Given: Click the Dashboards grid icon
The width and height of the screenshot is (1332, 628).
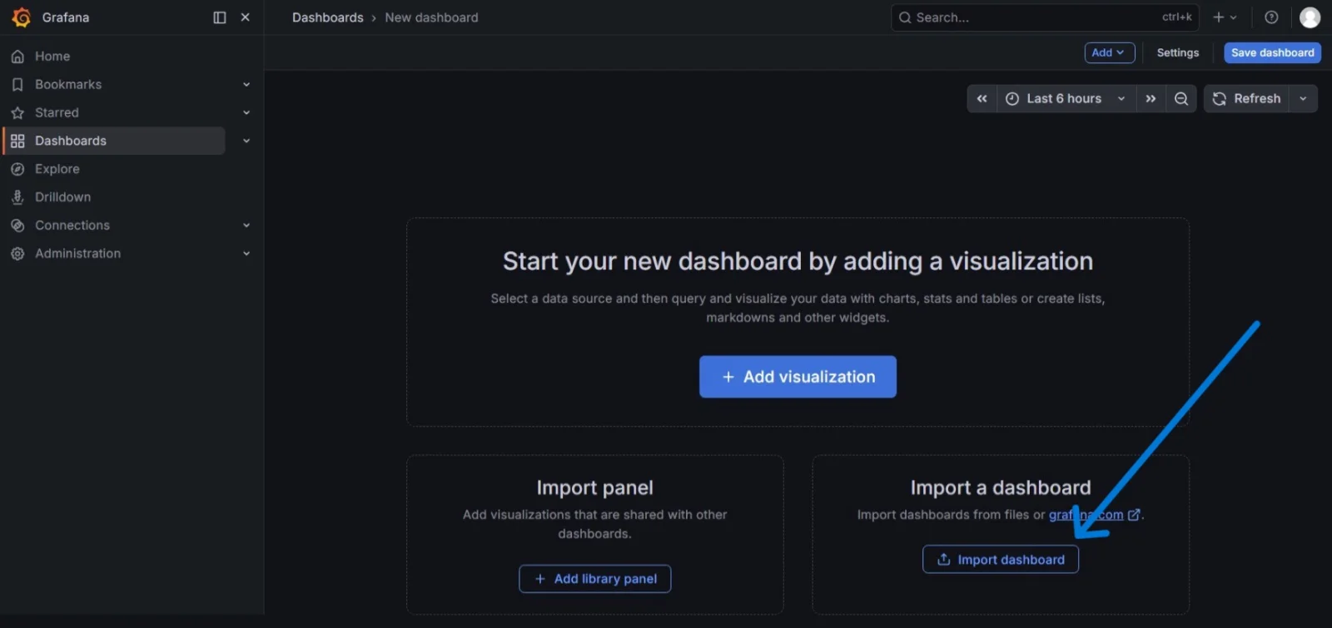Looking at the screenshot, I should (x=17, y=141).
